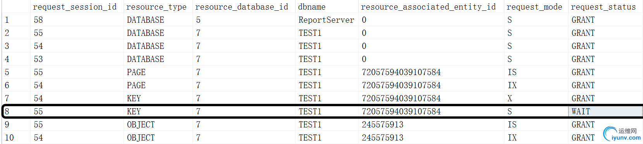Select row header number 1
643x144 pixels.
(x=16, y=20)
